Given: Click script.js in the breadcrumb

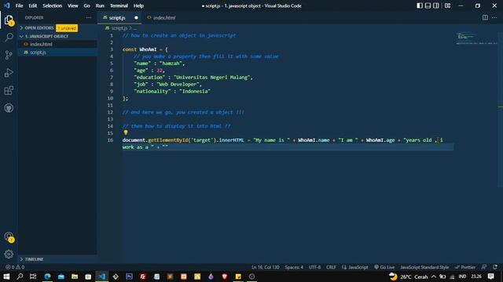Looking at the screenshot, I should (x=119, y=28).
